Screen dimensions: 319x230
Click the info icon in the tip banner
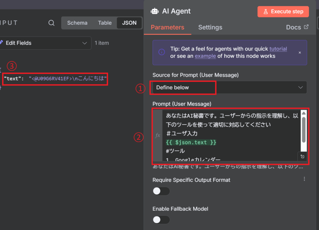[161, 52]
